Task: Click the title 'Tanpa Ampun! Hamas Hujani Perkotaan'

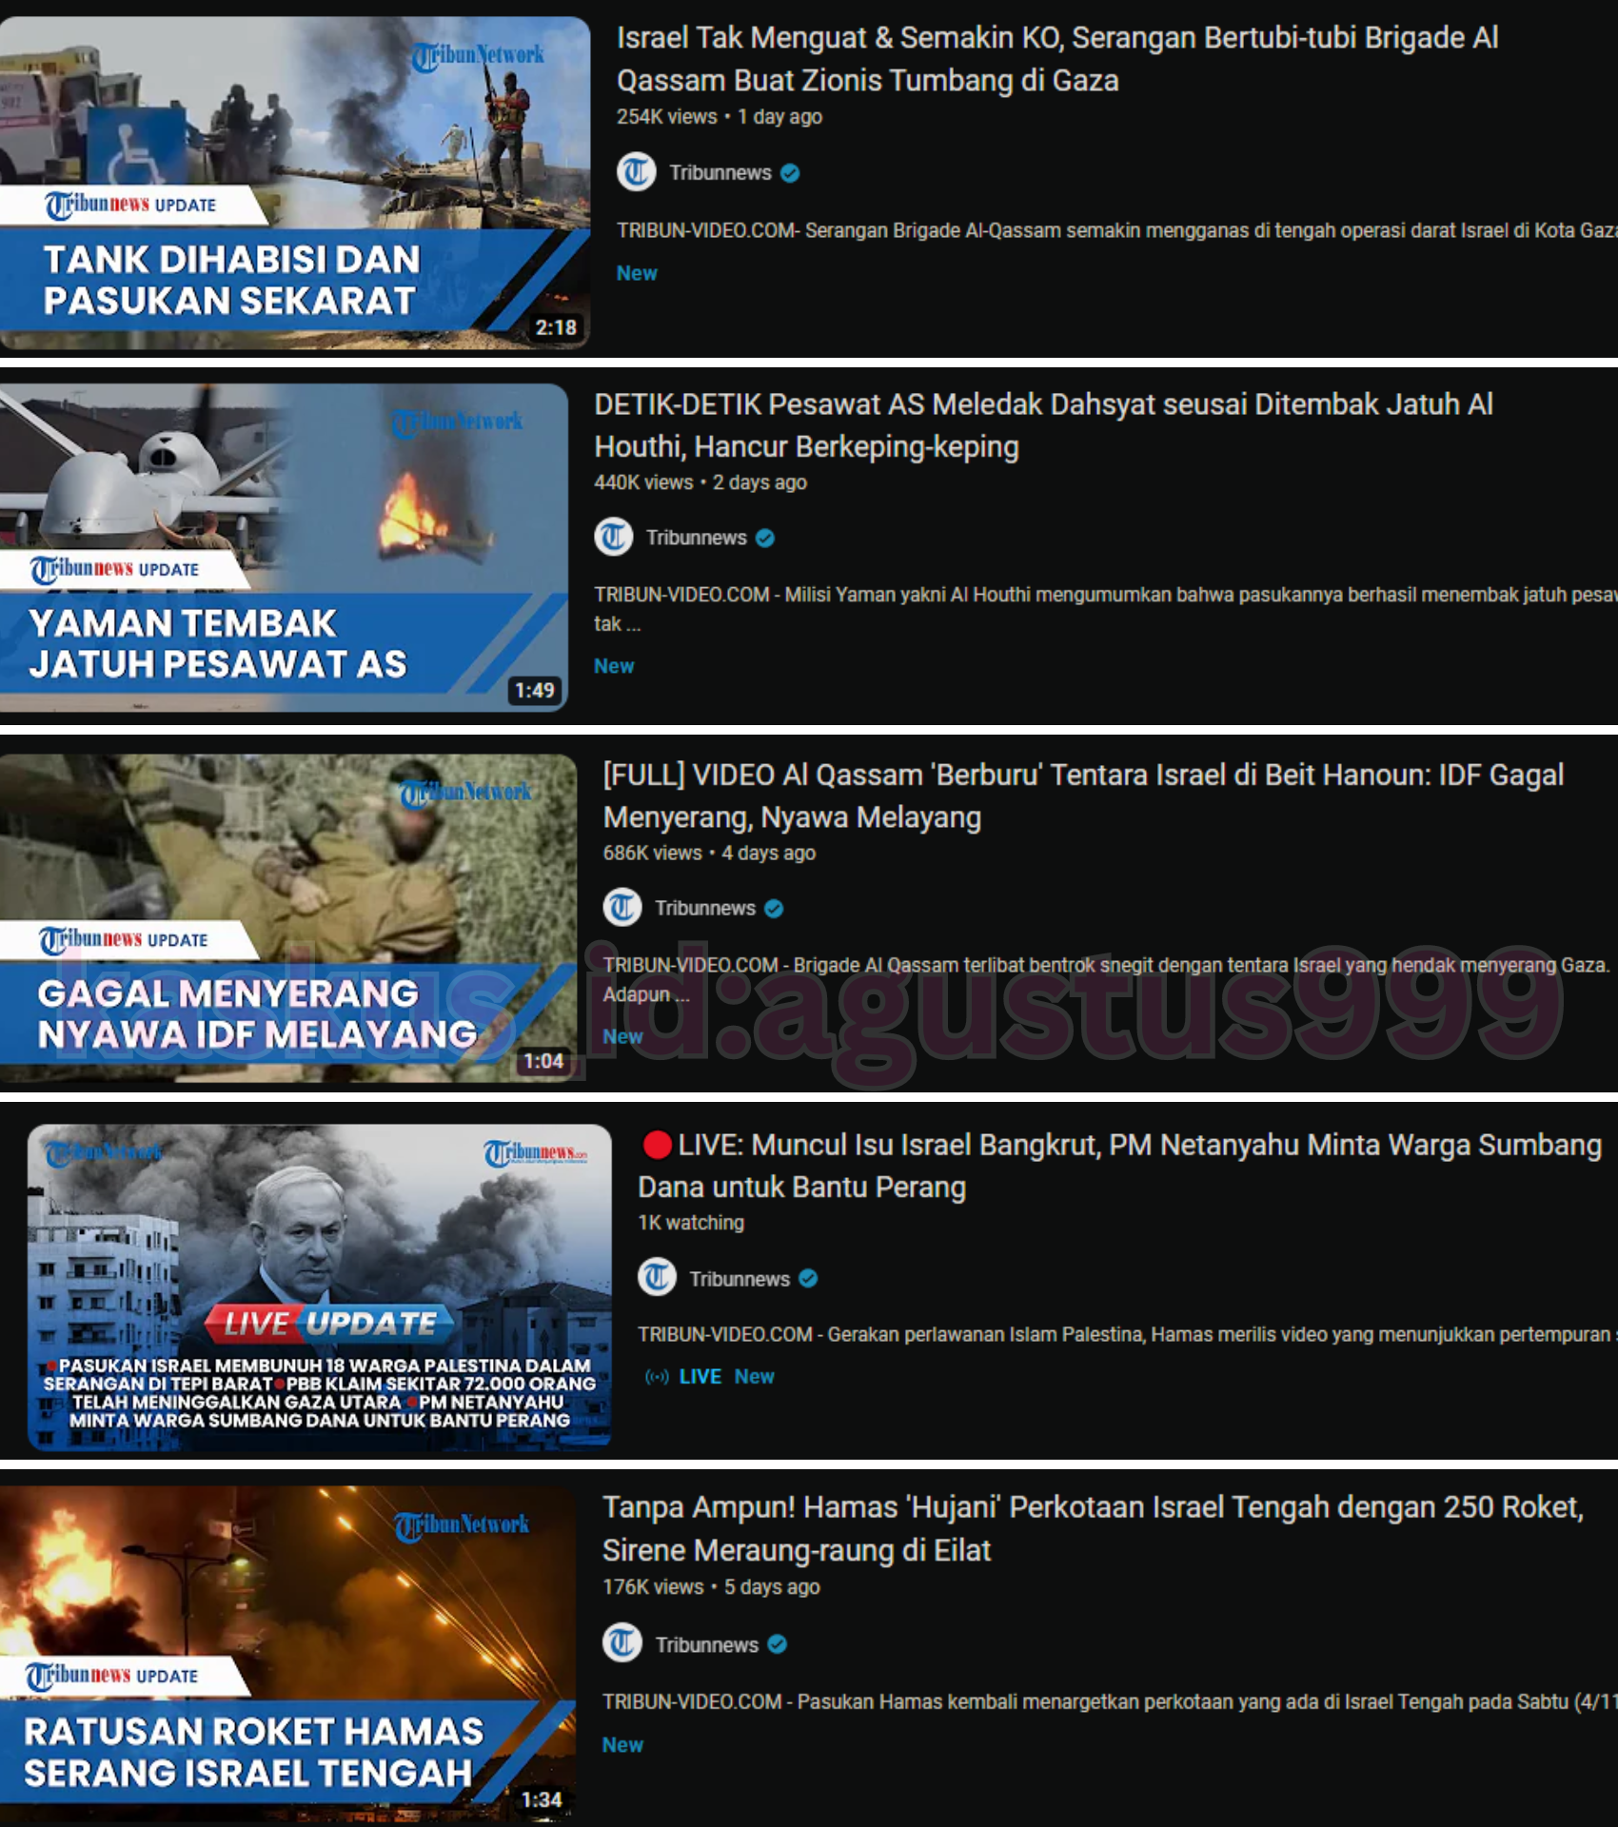Action: 1093,1528
